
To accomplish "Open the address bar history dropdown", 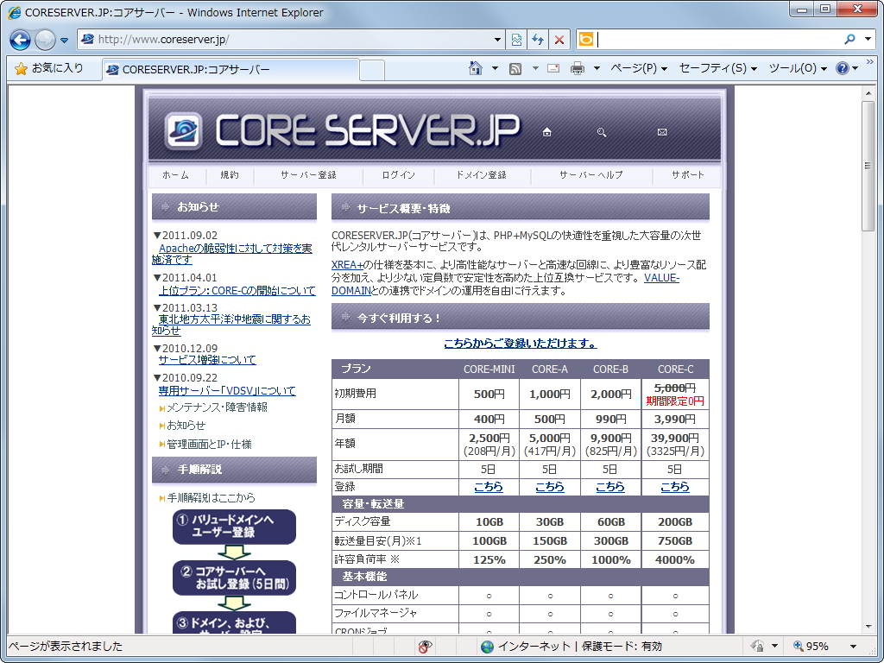I will tap(499, 39).
